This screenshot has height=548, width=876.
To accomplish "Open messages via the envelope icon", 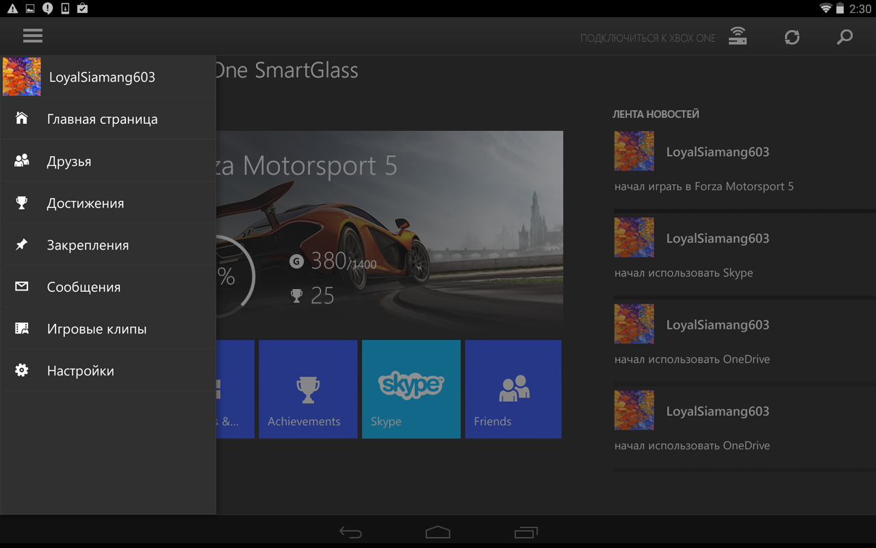I will click(22, 286).
